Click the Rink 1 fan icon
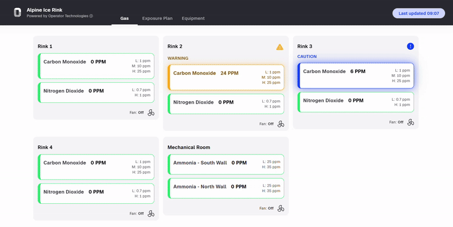The width and height of the screenshot is (453, 227). [151, 112]
